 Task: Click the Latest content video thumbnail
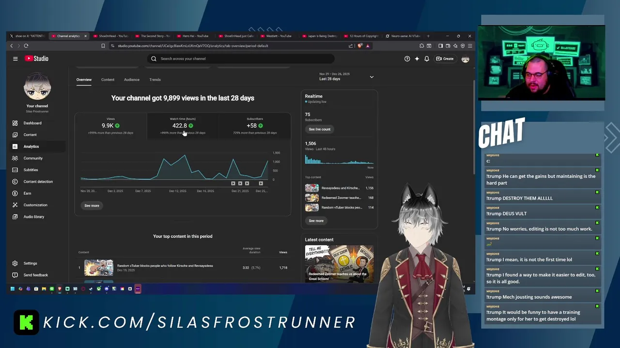point(339,263)
